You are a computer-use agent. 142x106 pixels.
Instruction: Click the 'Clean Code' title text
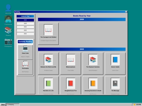(25, 53)
